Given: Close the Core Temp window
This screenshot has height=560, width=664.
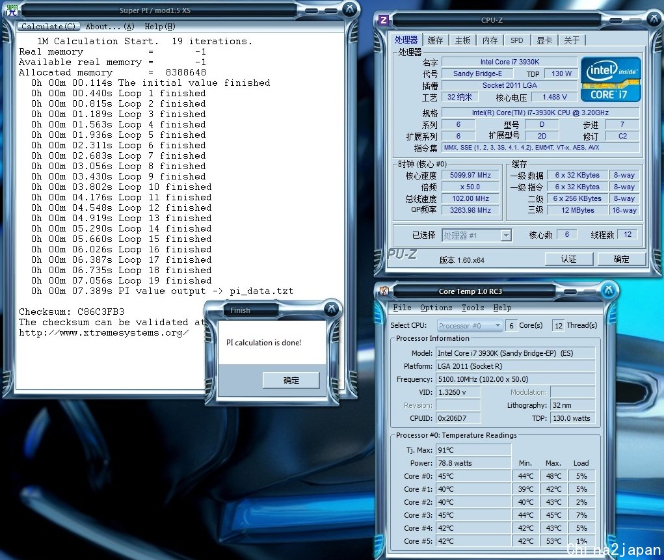Looking at the screenshot, I should tap(609, 290).
